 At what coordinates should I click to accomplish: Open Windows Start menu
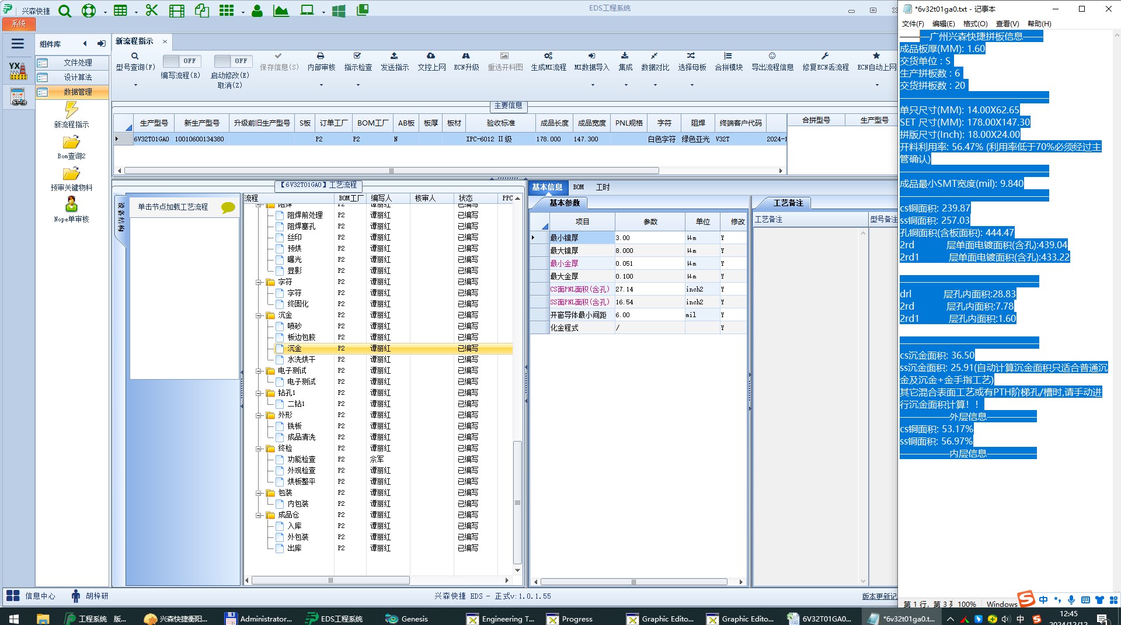13,619
